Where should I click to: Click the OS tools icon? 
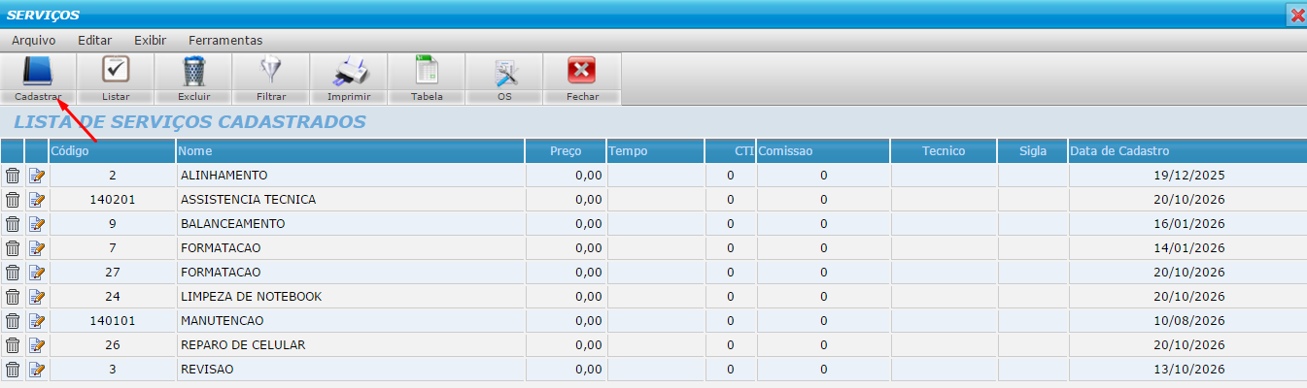pyautogui.click(x=504, y=71)
